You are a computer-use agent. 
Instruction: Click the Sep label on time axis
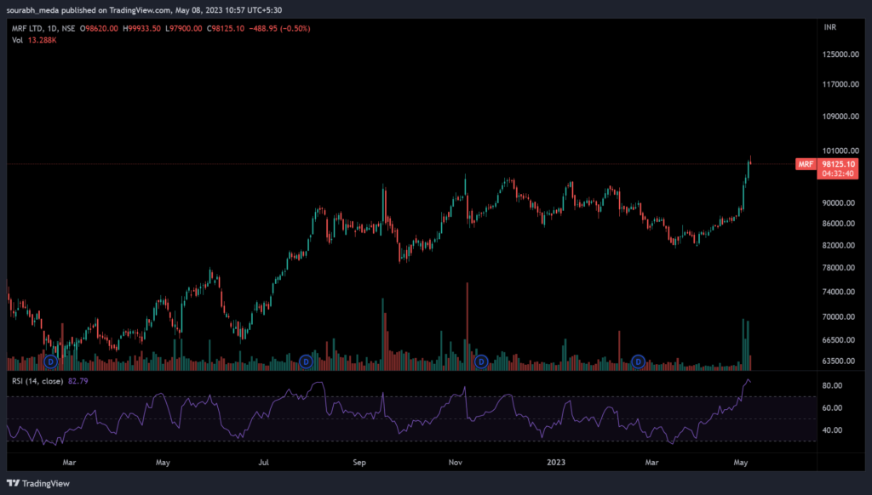click(x=359, y=462)
